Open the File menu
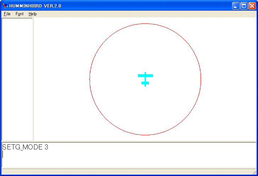The image size is (258, 176). [7, 14]
